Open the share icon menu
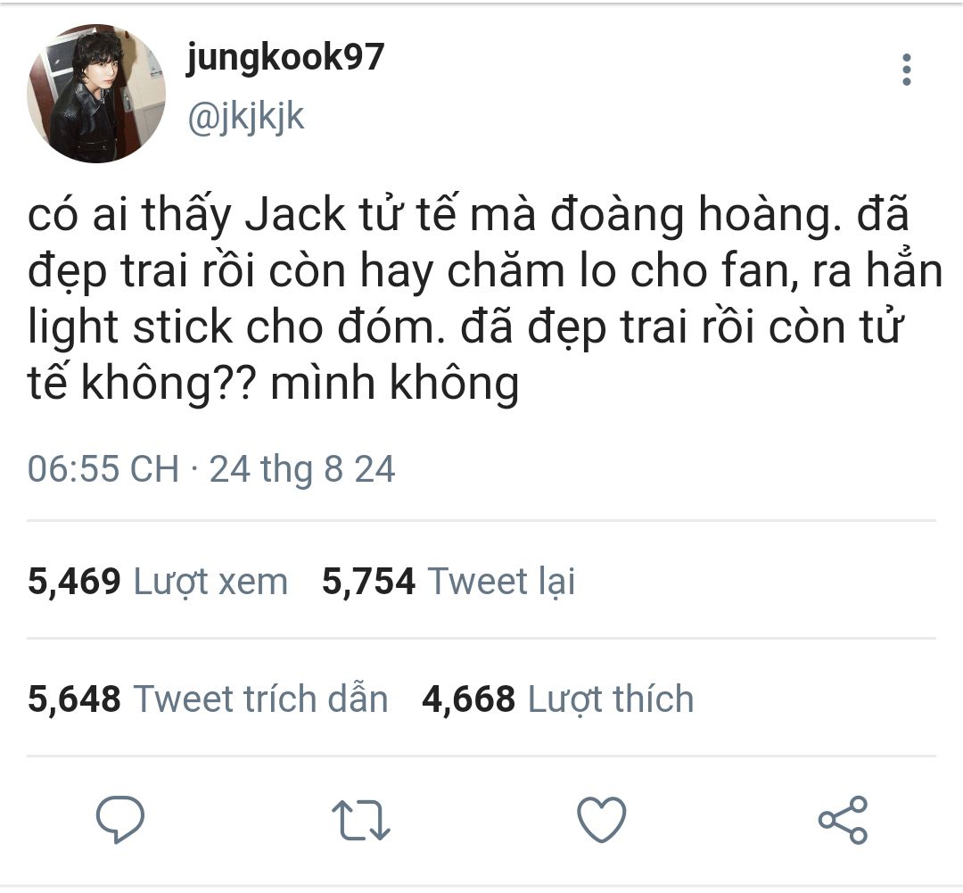 (x=843, y=819)
